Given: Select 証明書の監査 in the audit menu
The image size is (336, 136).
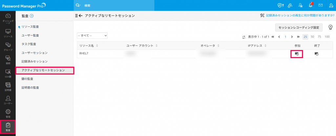Looking at the screenshot, I should point(30,88).
